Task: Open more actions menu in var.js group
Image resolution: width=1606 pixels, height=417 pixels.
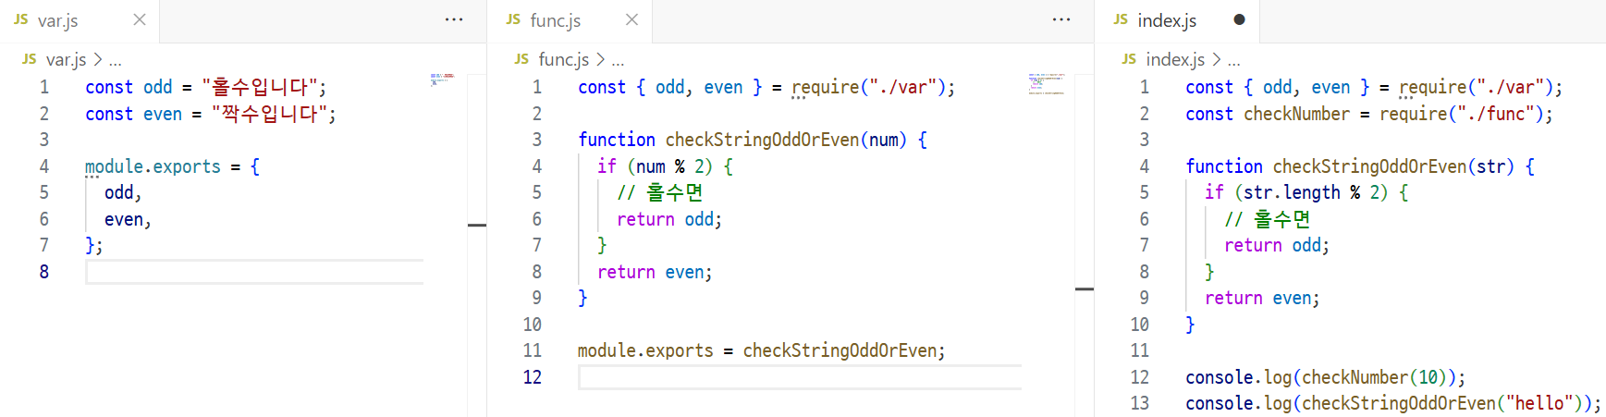Action: tap(454, 19)
